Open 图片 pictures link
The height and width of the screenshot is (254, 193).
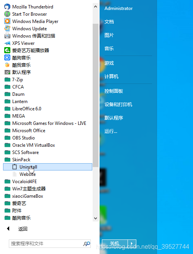[x=109, y=35]
